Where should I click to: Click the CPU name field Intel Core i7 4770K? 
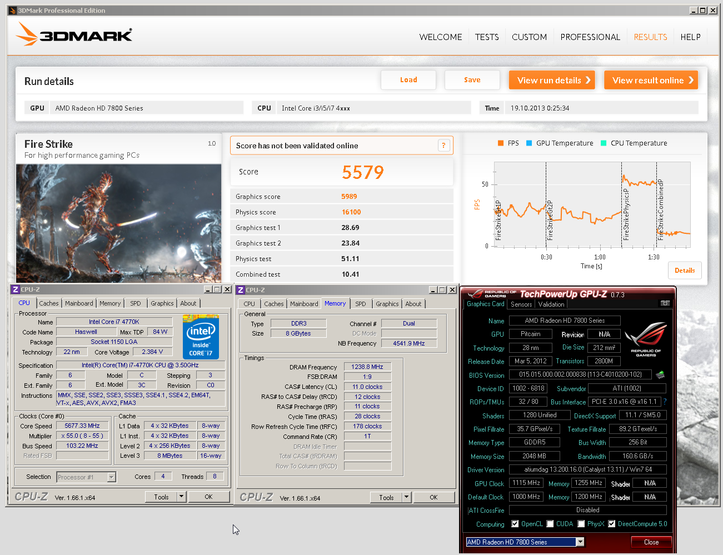(x=114, y=322)
